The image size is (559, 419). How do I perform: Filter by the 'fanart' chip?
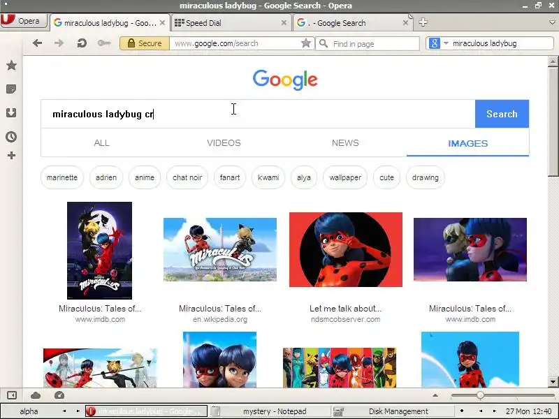coord(230,177)
